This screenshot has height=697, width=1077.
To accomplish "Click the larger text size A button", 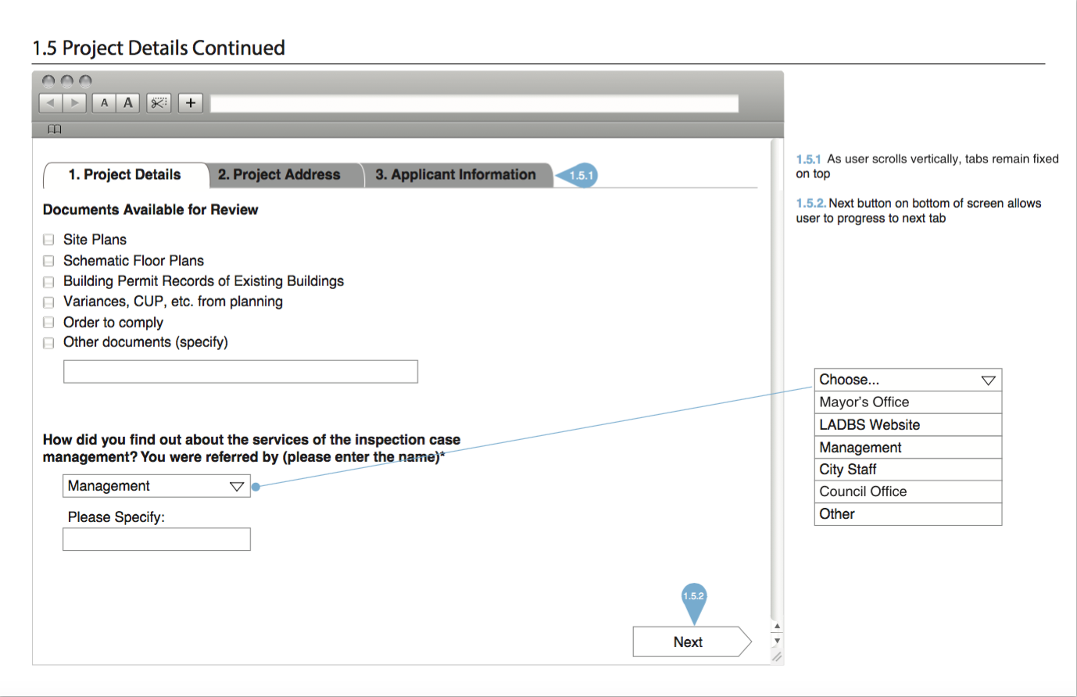I will 128,103.
